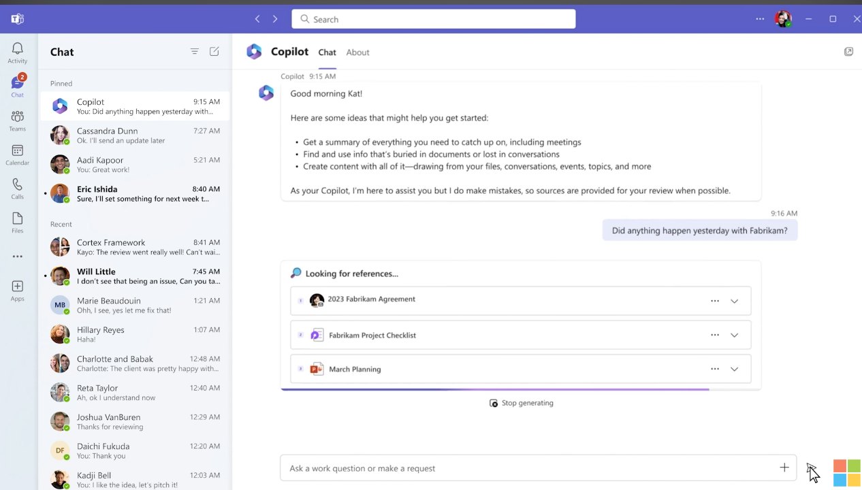Select the Teams icon in the sidebar
862x490 pixels.
tap(17, 118)
